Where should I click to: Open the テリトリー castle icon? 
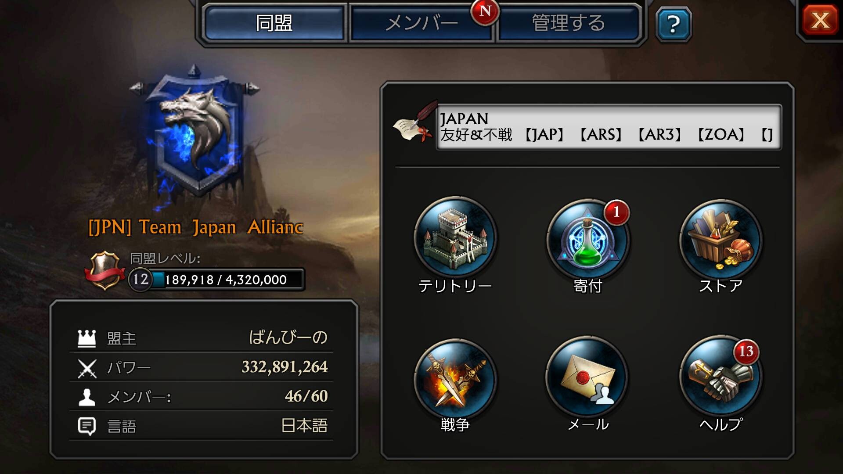point(455,238)
